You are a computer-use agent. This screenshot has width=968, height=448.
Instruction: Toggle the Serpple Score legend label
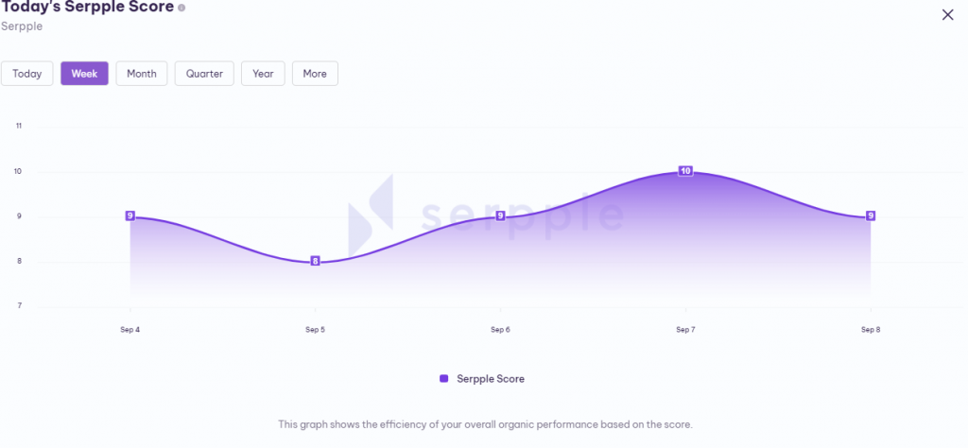click(x=491, y=378)
